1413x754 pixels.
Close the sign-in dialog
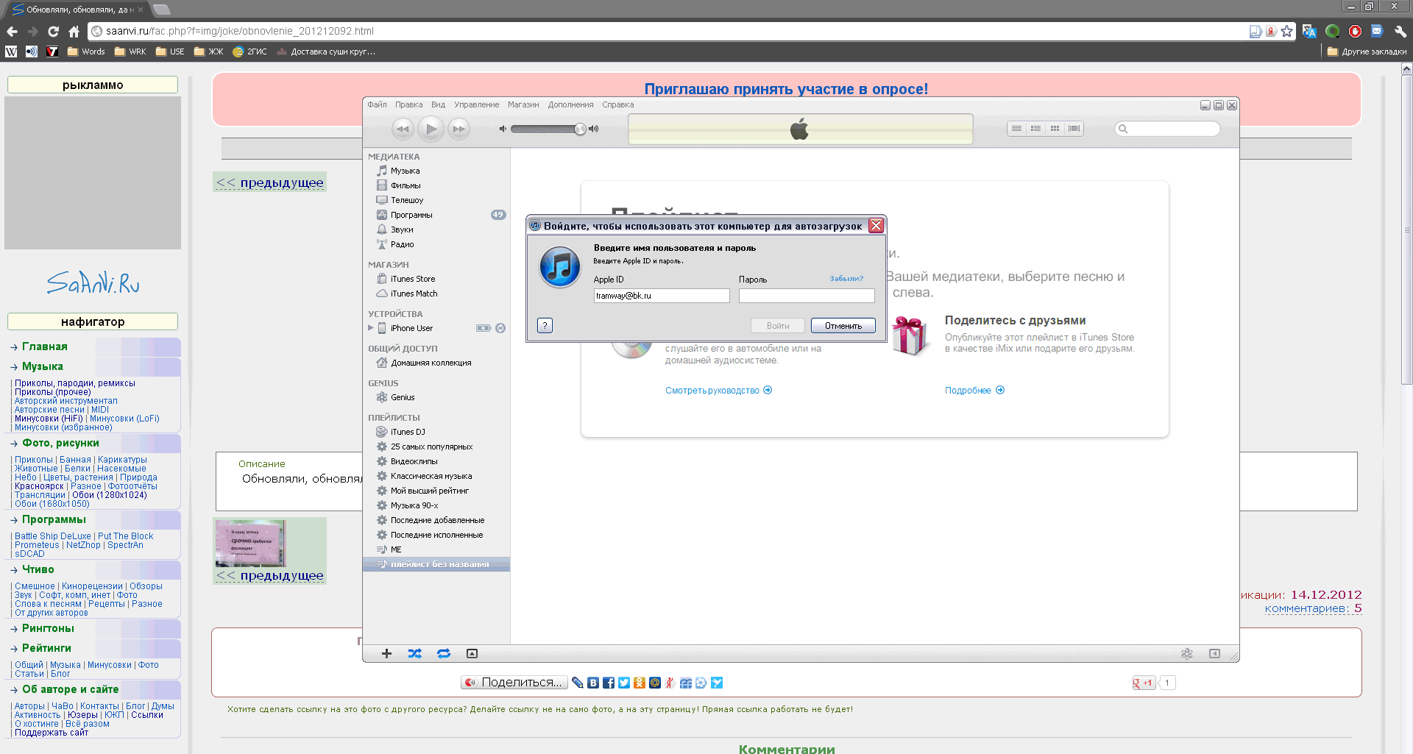point(876,226)
